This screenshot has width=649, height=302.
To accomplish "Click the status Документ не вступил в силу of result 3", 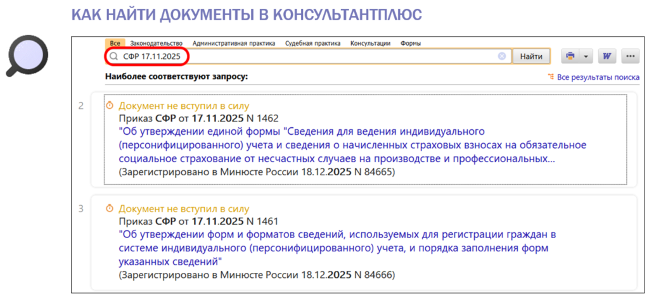I will 184,208.
